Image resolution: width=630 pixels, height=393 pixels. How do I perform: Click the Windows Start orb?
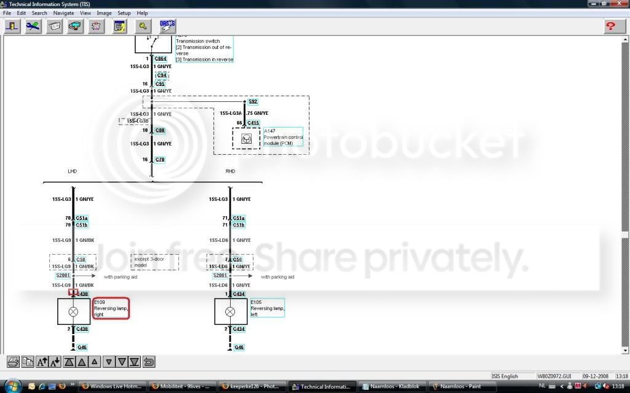click(12, 386)
